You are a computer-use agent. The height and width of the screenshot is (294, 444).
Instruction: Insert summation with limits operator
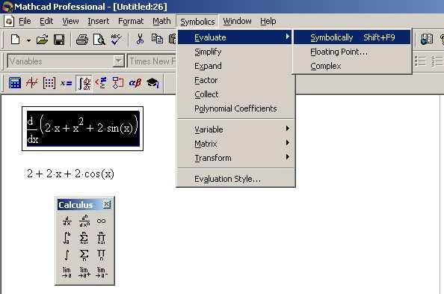tap(84, 238)
